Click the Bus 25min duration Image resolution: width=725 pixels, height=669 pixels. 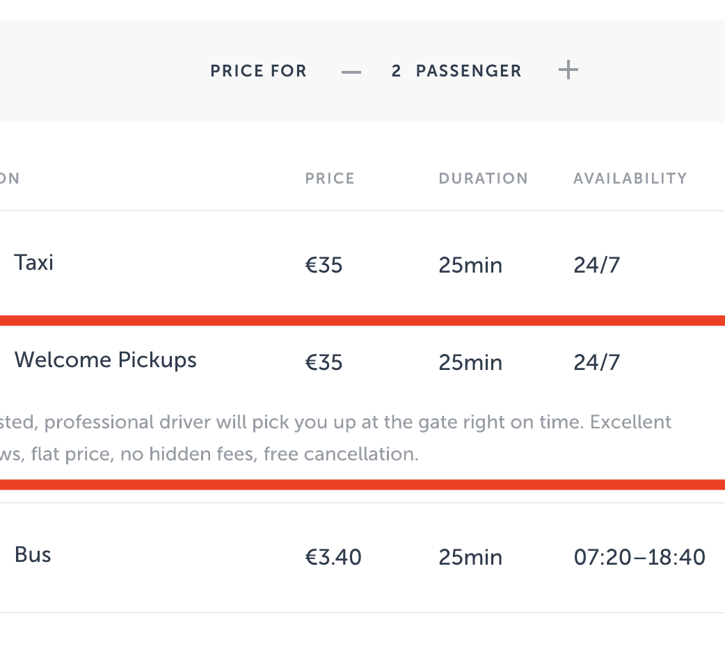coord(470,558)
